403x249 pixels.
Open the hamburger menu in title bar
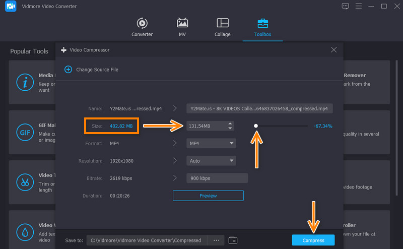point(358,6)
